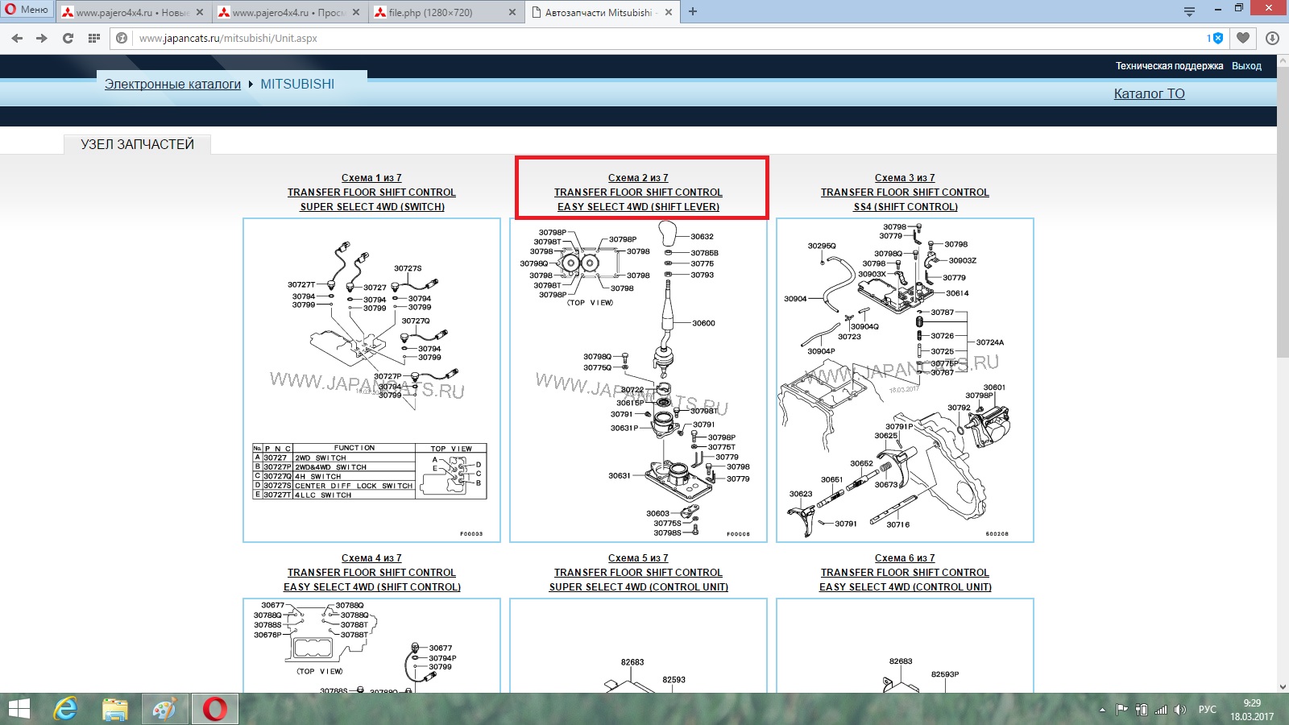Click the ad blocker shield icon
1289x725 pixels.
[1216, 38]
